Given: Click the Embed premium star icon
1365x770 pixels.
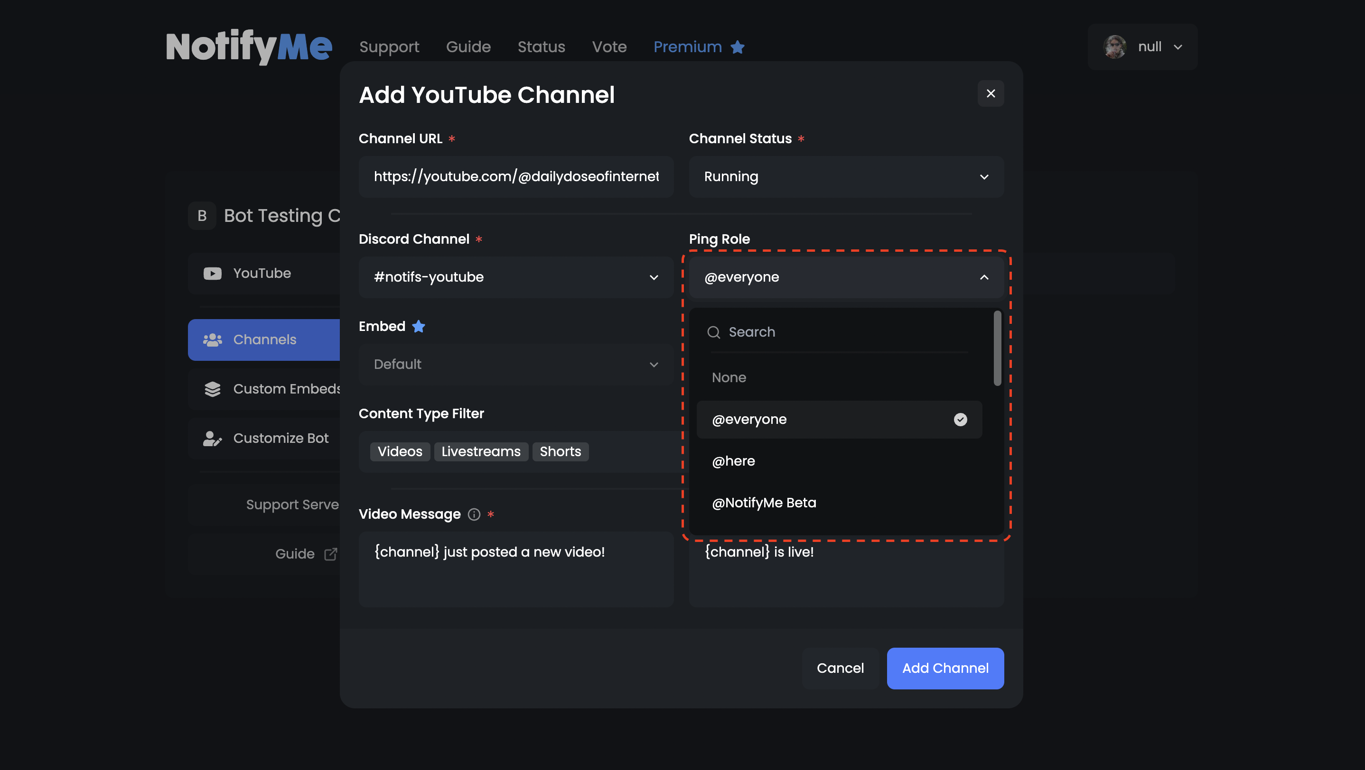Looking at the screenshot, I should [x=419, y=327].
